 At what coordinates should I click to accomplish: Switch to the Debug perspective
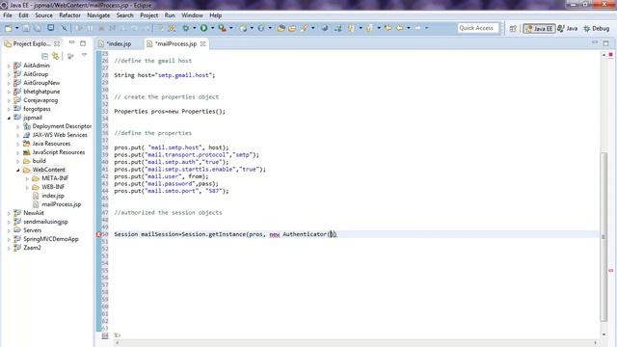[x=597, y=28]
